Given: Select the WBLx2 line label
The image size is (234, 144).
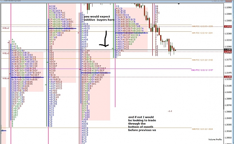Looking at the screenshot, I should point(6,28).
